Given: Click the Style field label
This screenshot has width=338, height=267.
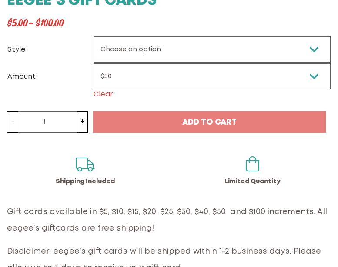Looking at the screenshot, I should [17, 49].
